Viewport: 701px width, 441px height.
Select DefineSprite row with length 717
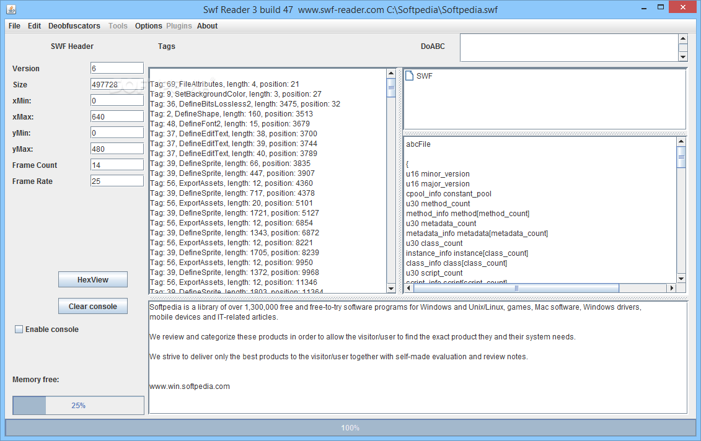coord(232,193)
